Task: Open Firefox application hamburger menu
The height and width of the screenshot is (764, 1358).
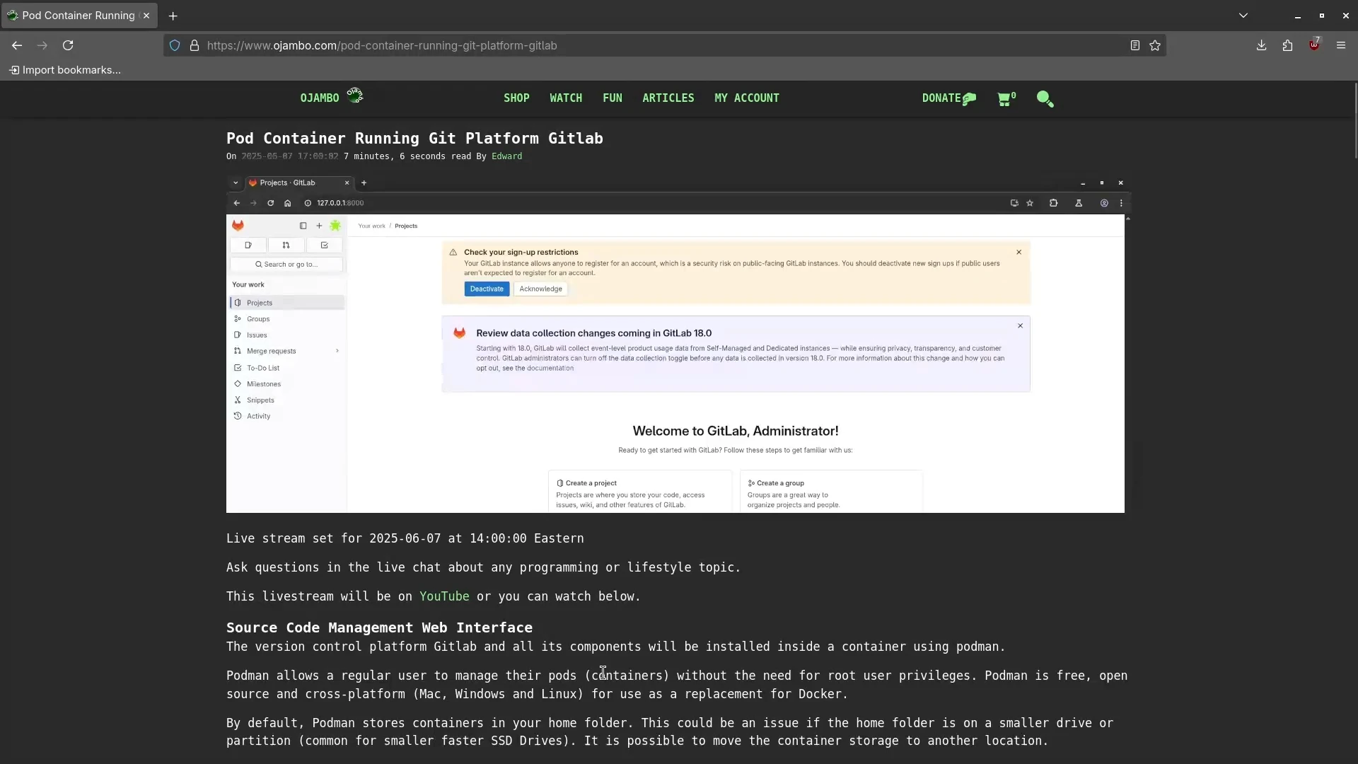Action: [x=1341, y=45]
